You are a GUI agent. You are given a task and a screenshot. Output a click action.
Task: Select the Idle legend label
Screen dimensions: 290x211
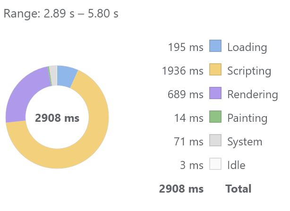coord(236,165)
